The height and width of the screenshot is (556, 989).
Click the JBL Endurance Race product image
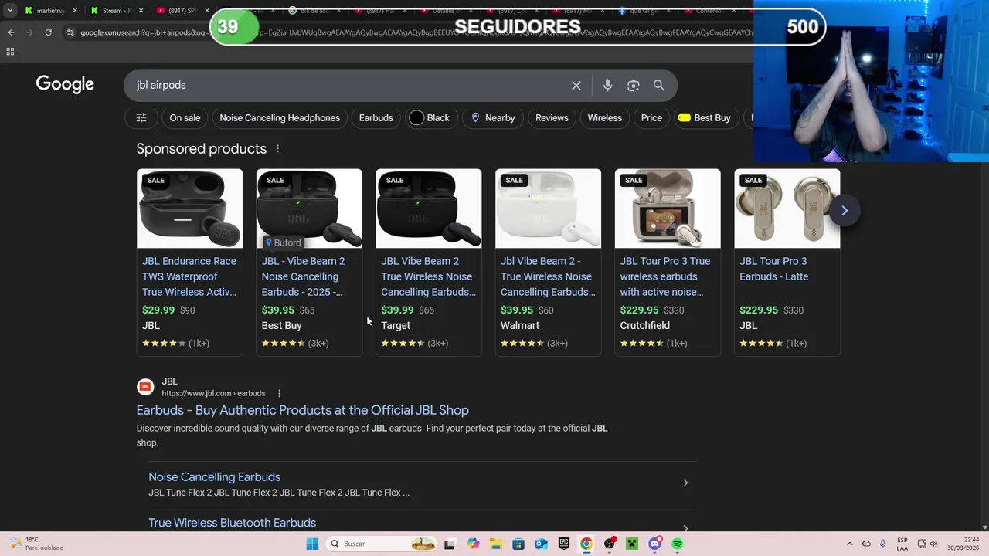coord(189,208)
